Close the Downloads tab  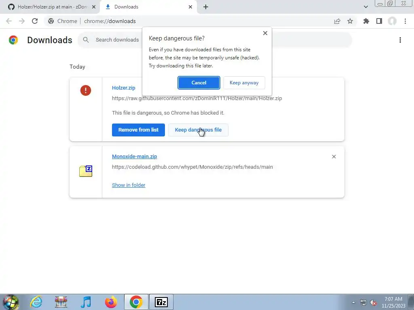pyautogui.click(x=190, y=7)
